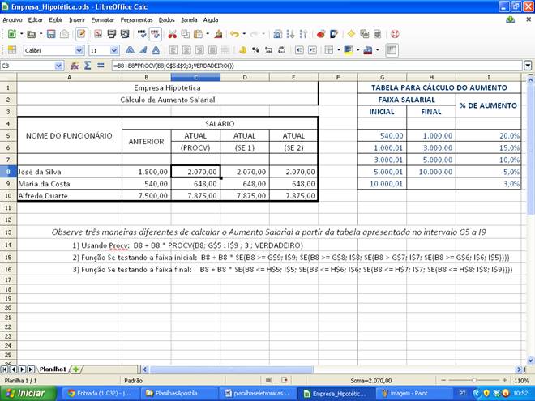535x401 pixels.
Task: Click the Save document icon
Action: pyautogui.click(x=51, y=34)
